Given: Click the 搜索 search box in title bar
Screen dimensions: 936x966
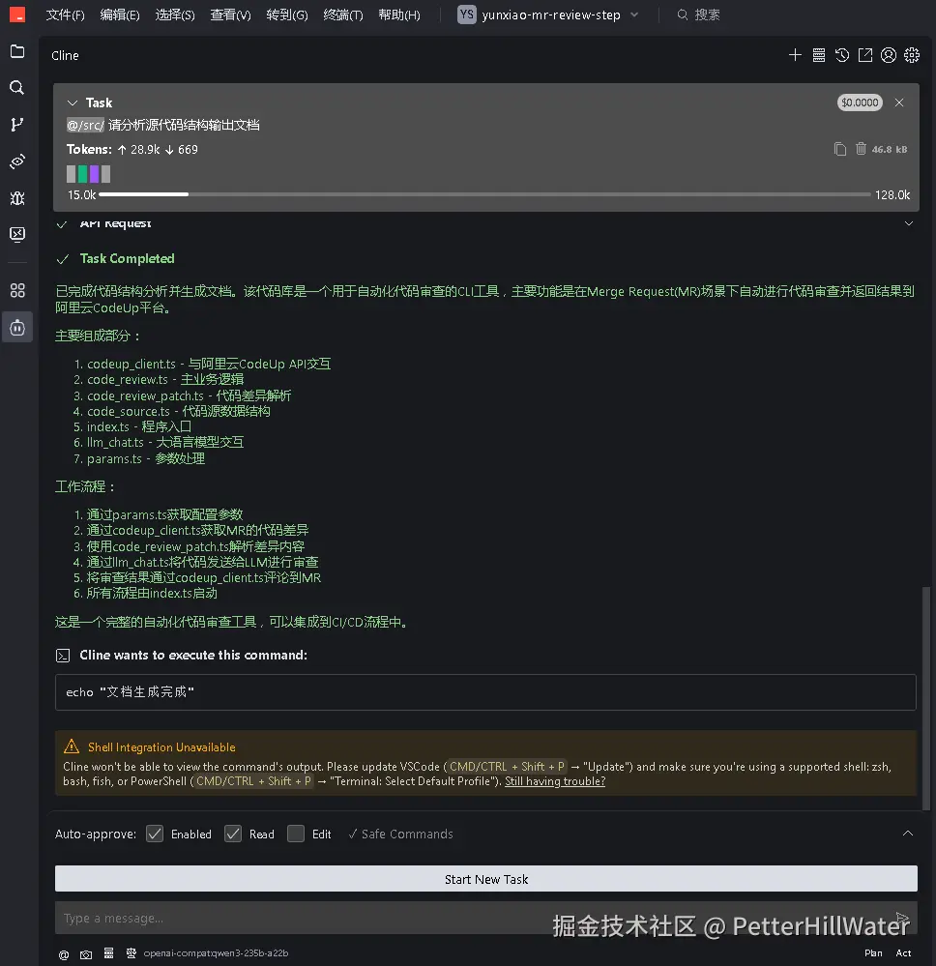Looking at the screenshot, I should (699, 15).
